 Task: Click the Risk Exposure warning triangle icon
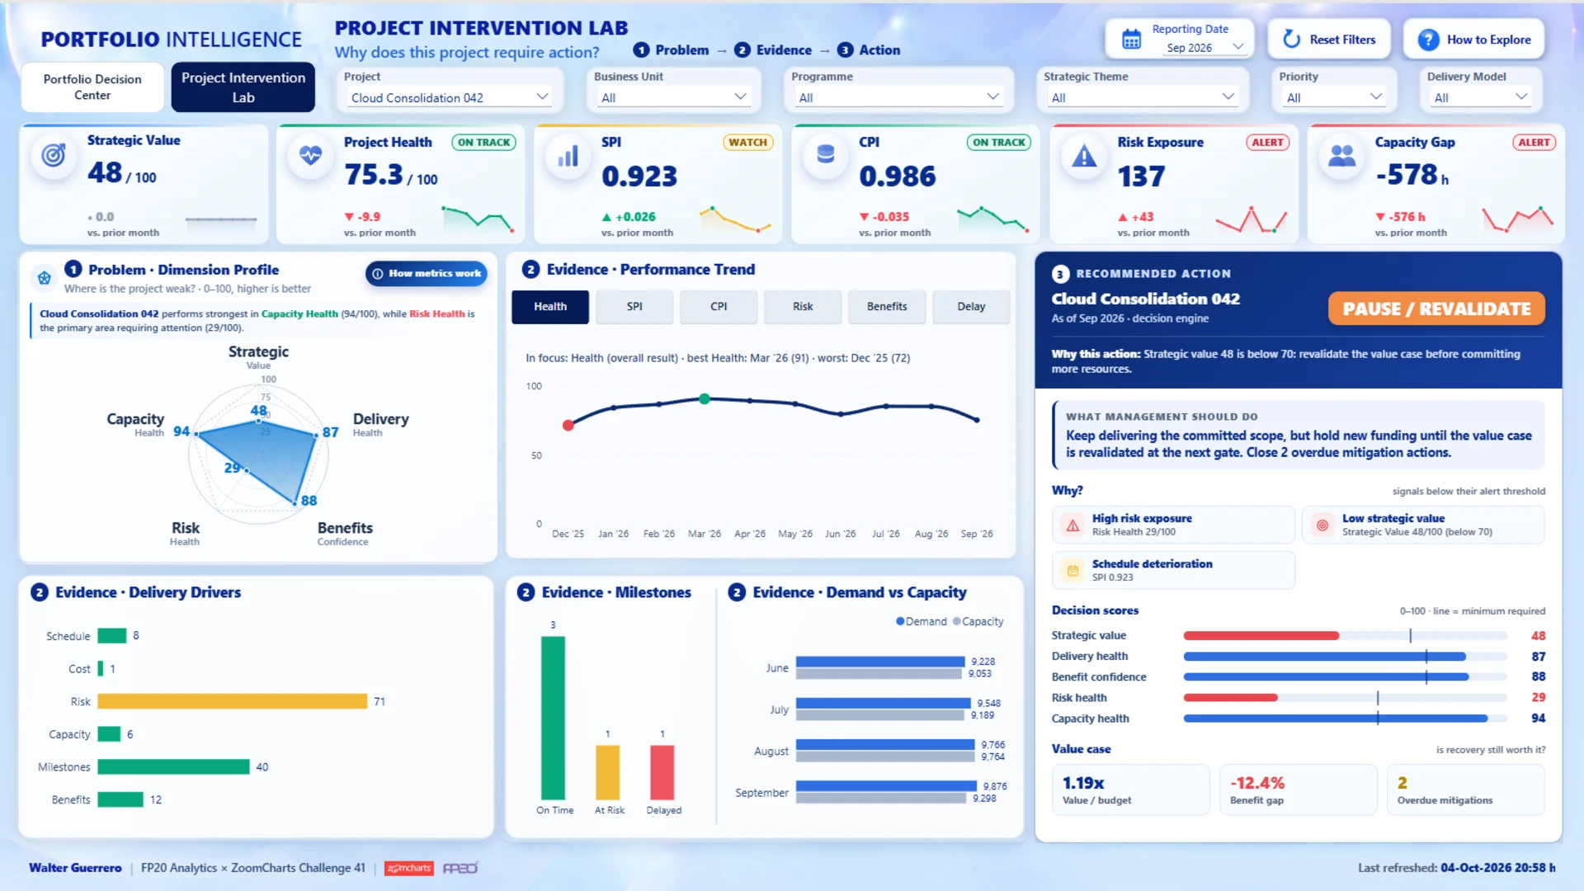[x=1084, y=155]
